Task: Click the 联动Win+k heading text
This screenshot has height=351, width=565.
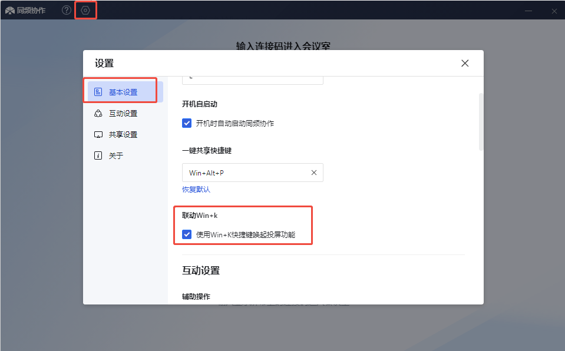Action: pyautogui.click(x=200, y=216)
